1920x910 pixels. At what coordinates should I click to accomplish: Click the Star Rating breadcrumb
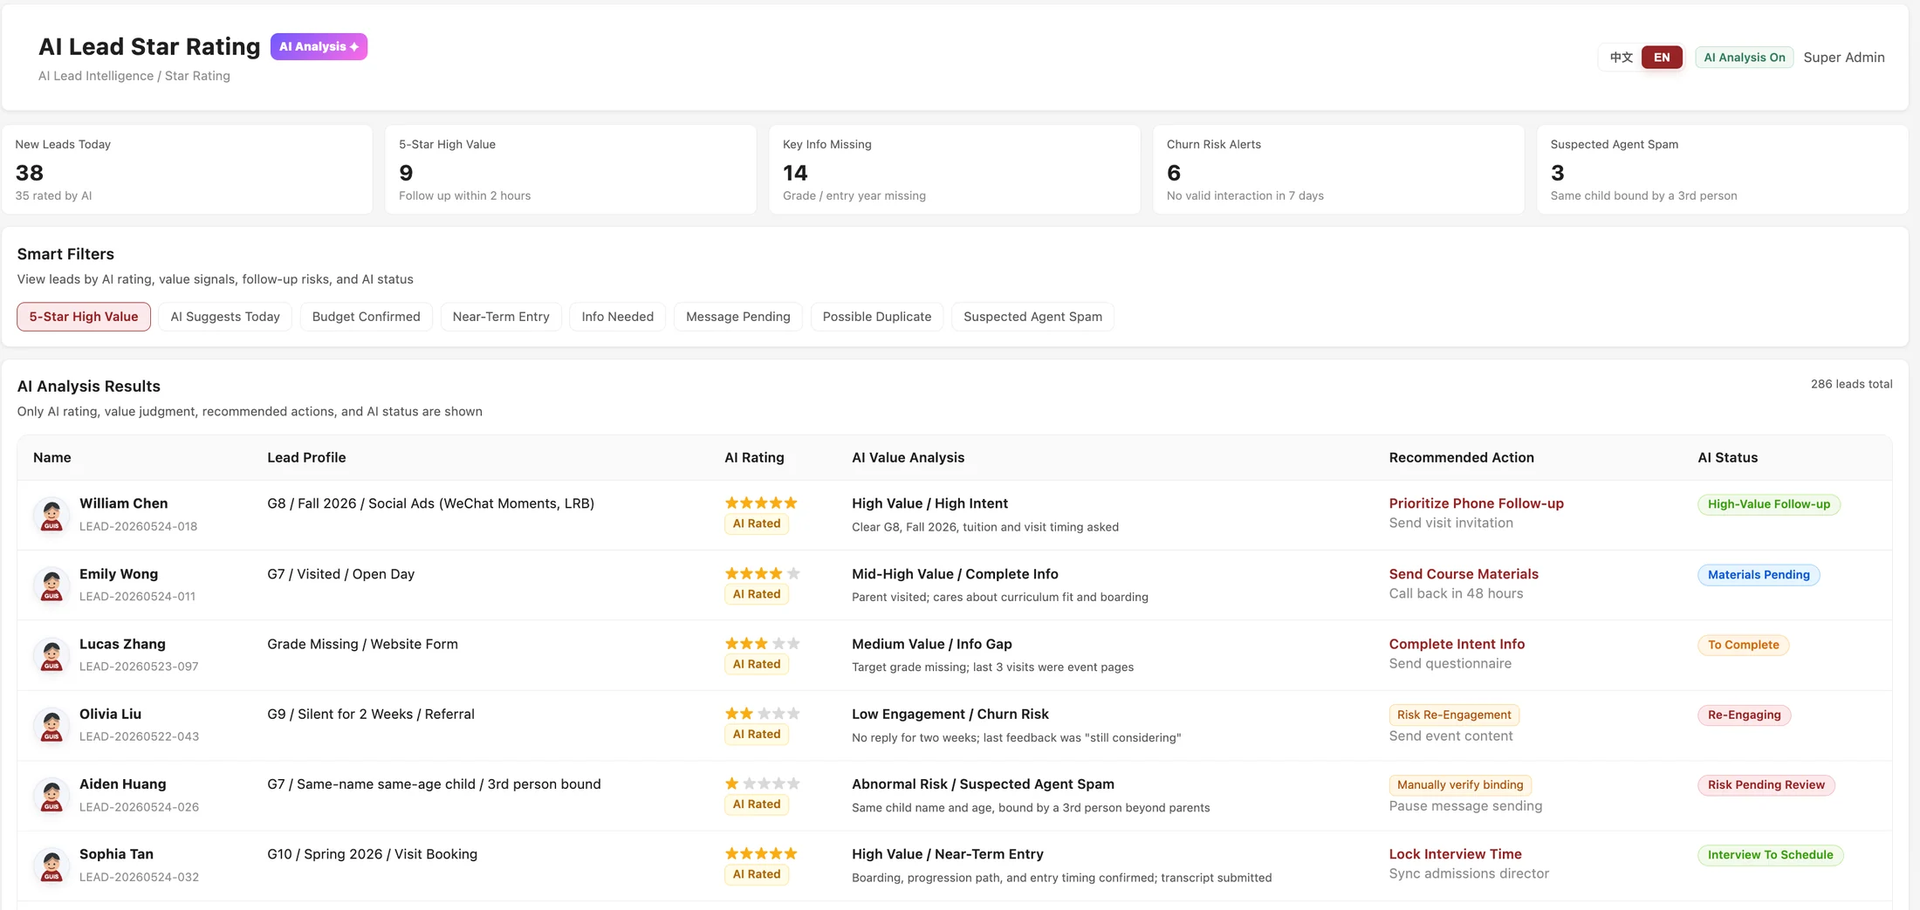197,76
